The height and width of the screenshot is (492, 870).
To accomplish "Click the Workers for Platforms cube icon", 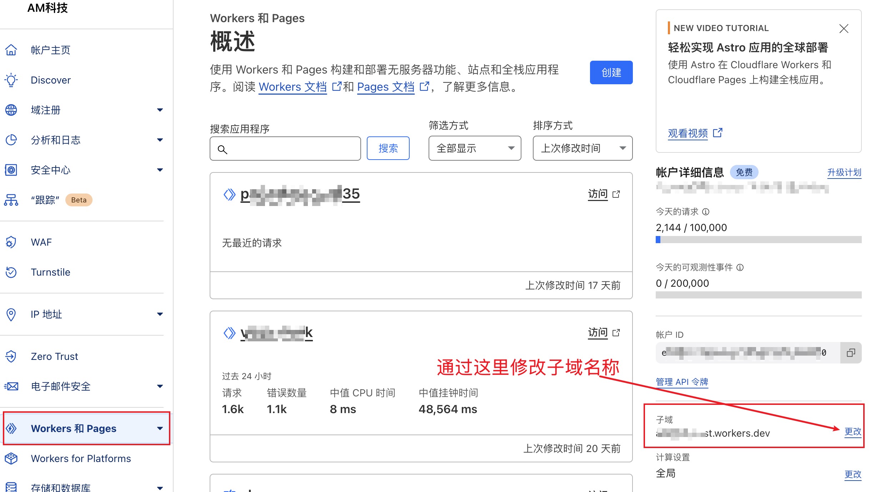I will coord(11,458).
